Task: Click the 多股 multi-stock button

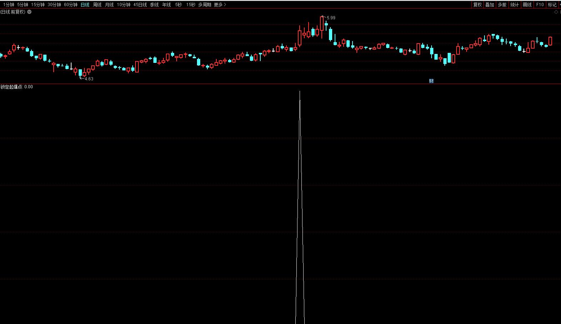Action: point(502,5)
